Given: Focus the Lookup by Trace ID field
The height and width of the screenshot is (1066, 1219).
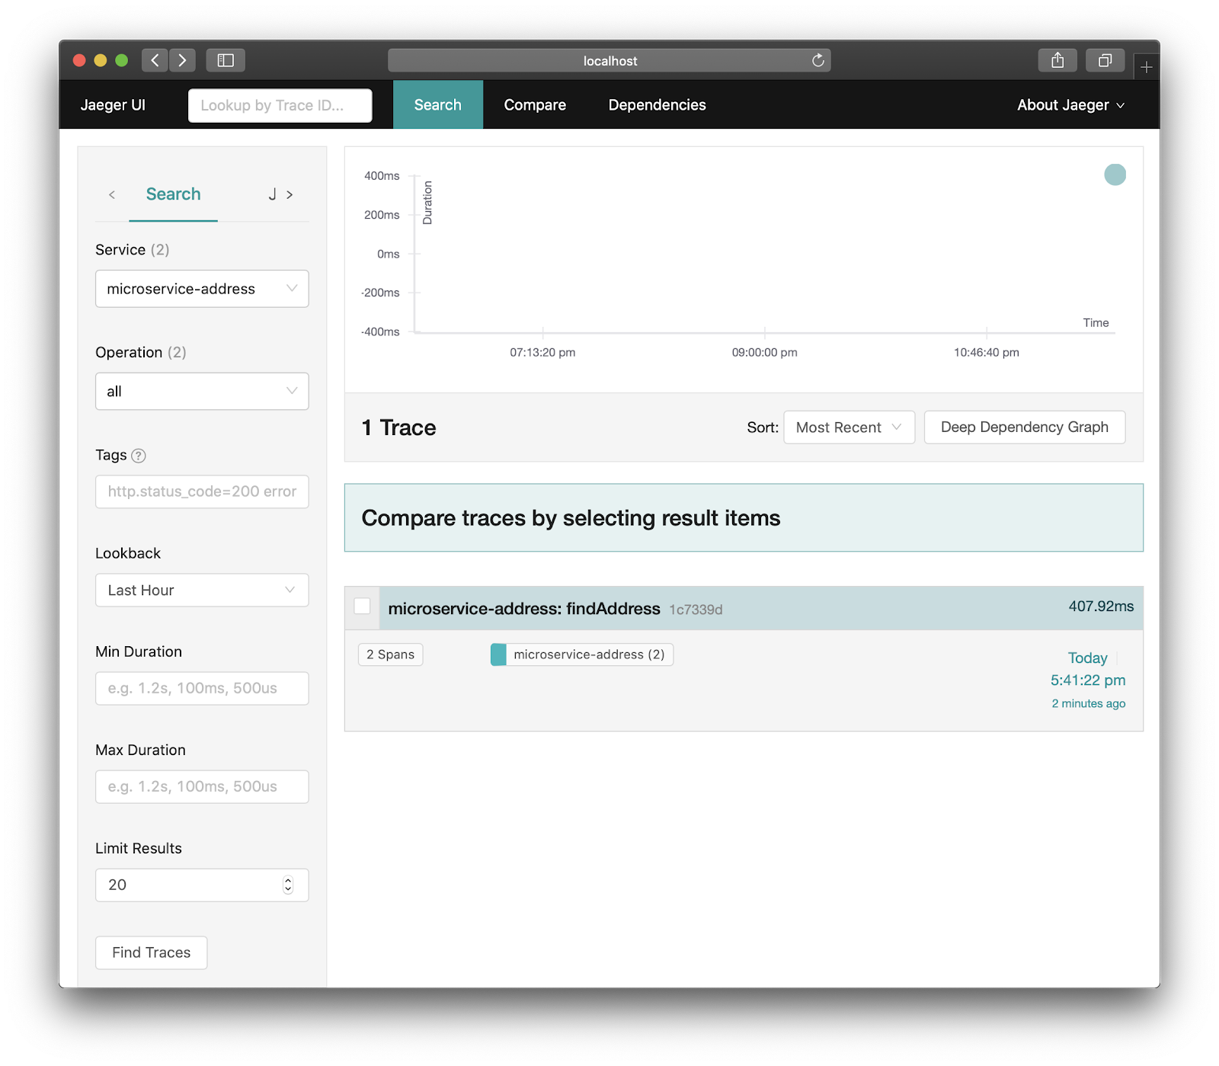Looking at the screenshot, I should click(x=280, y=105).
